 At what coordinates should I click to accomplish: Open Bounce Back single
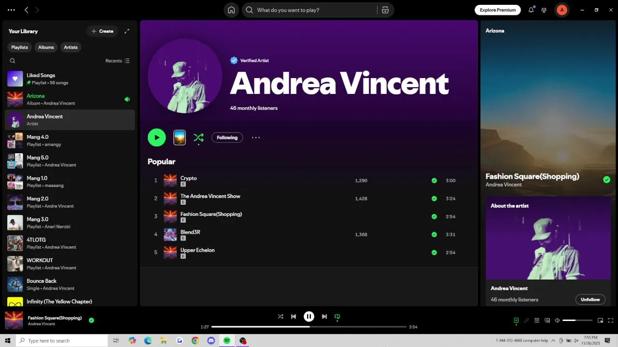pos(70,284)
